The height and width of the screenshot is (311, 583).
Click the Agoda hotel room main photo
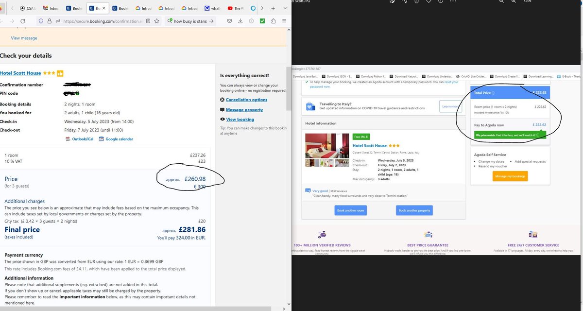point(327,145)
